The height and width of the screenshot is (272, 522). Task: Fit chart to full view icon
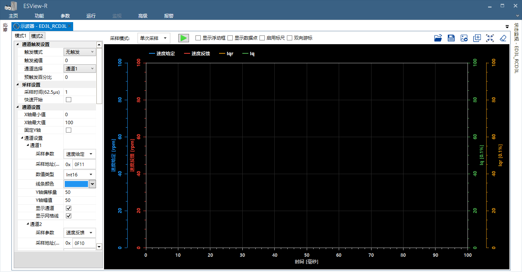tap(490, 38)
